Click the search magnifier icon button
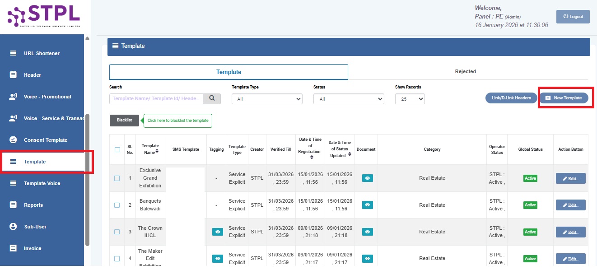The width and height of the screenshot is (597, 279). pyautogui.click(x=212, y=98)
